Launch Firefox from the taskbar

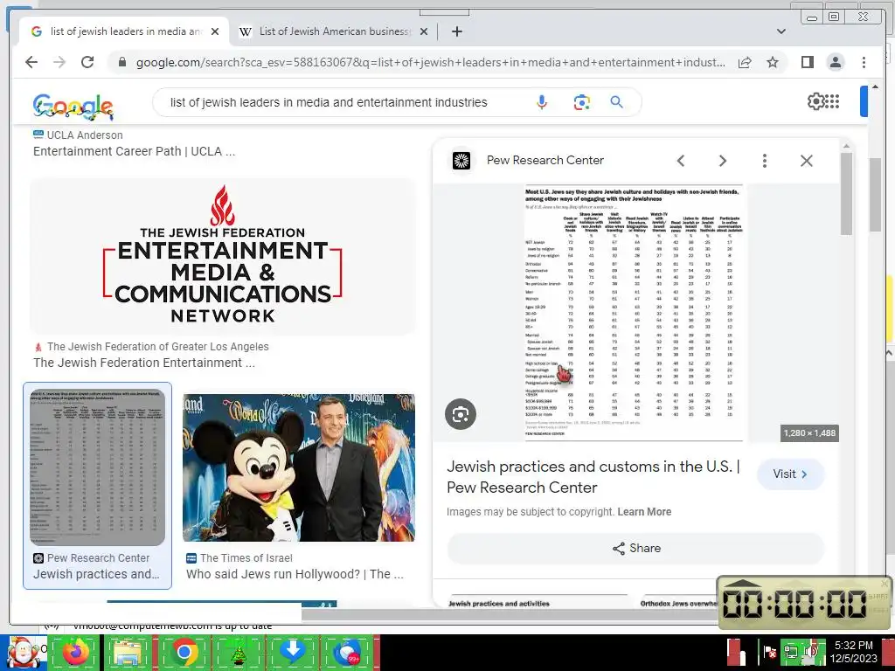tap(76, 652)
